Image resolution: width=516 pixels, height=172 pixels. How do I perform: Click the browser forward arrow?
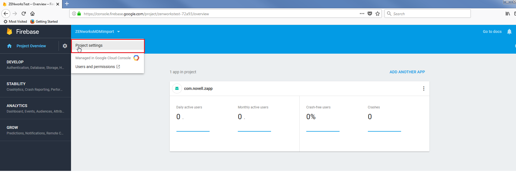(15, 14)
